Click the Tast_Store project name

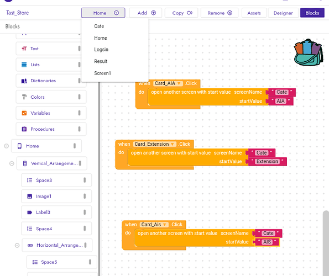tap(17, 13)
